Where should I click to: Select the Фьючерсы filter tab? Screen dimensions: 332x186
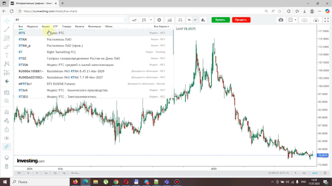click(95, 26)
